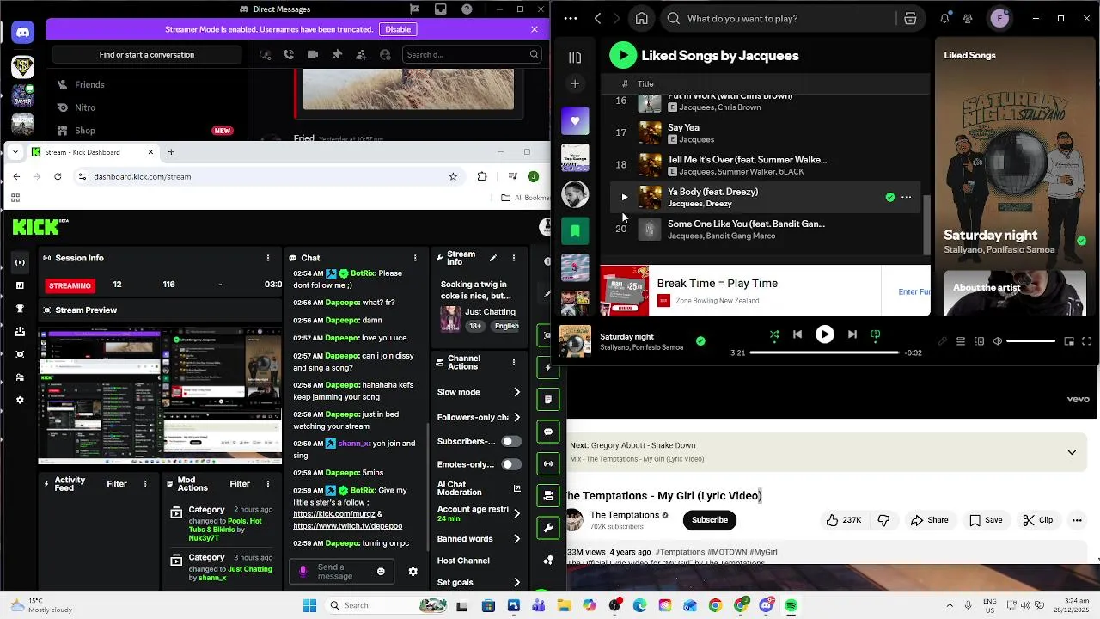Open pinned messages in Discord
Image resolution: width=1100 pixels, height=619 pixels.
(337, 55)
